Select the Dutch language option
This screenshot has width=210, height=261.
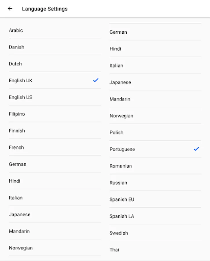(15, 64)
